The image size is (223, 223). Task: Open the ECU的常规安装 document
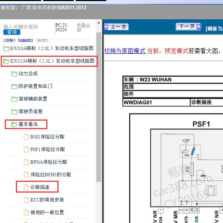coord(47,200)
